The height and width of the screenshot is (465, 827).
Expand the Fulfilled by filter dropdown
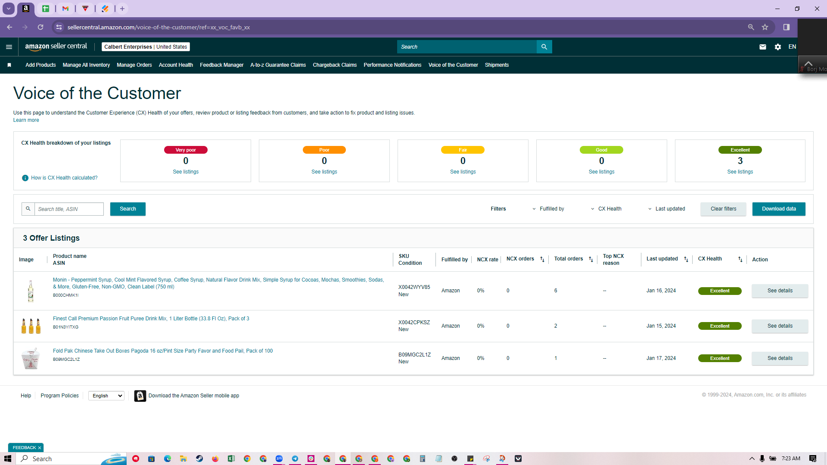[x=548, y=209]
